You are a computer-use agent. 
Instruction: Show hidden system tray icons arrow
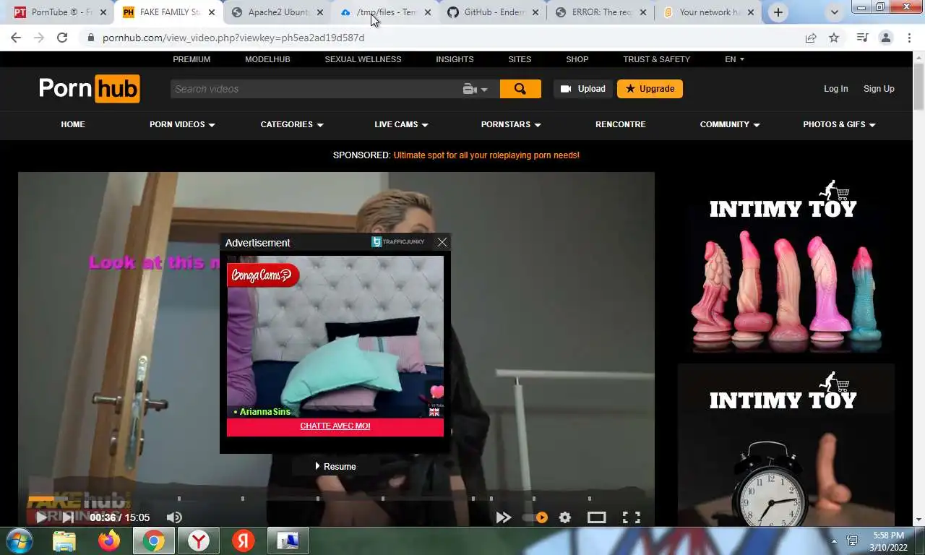pyautogui.click(x=834, y=541)
